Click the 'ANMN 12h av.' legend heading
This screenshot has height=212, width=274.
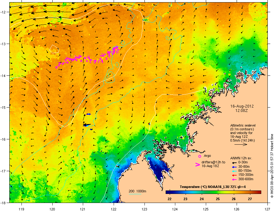241,158
